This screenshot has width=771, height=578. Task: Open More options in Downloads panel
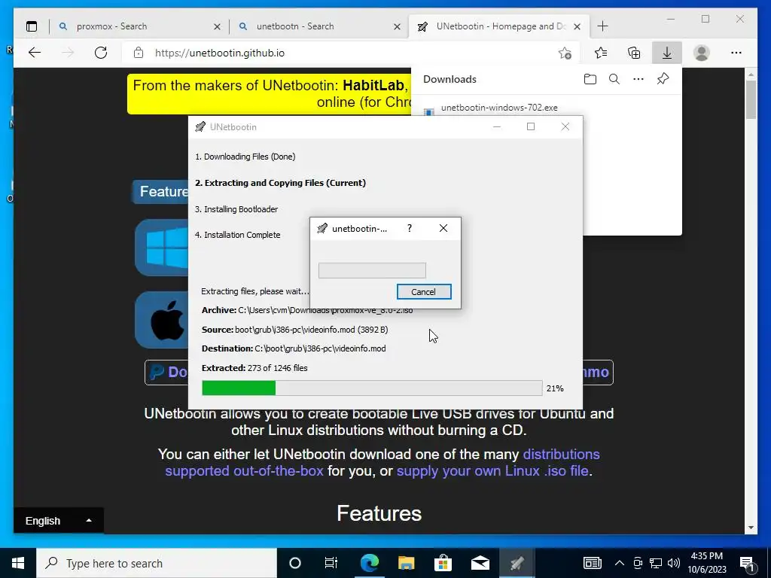pyautogui.click(x=638, y=79)
